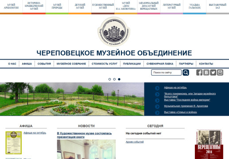229x159 pixels.
Task: Open the ПАРТНЕРЫ menu item
Action: 186,64
